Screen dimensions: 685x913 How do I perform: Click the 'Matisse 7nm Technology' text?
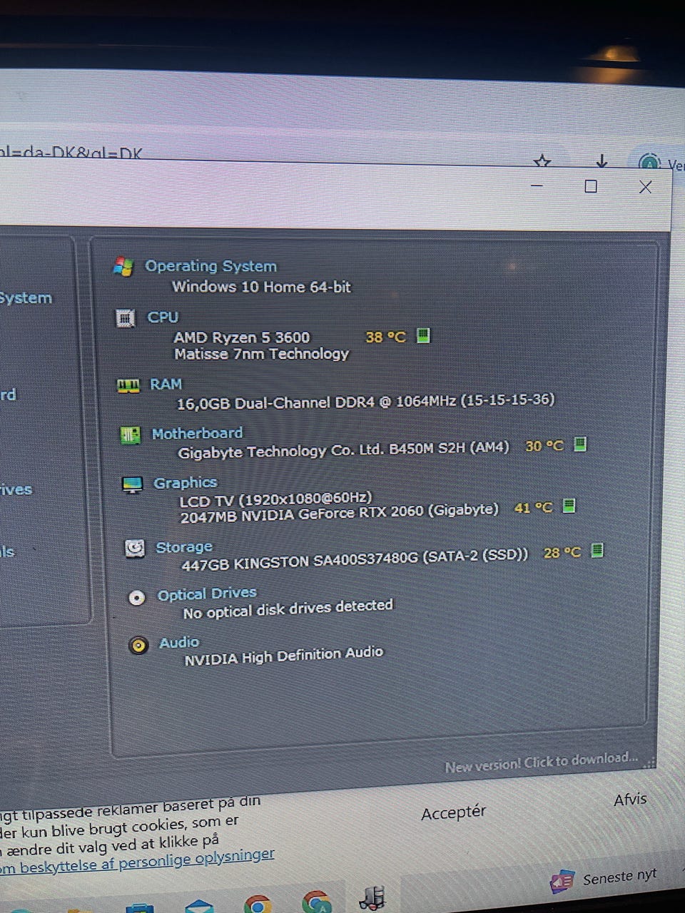point(262,354)
